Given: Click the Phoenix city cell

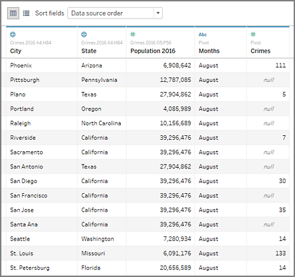Looking at the screenshot, I should [x=42, y=65].
